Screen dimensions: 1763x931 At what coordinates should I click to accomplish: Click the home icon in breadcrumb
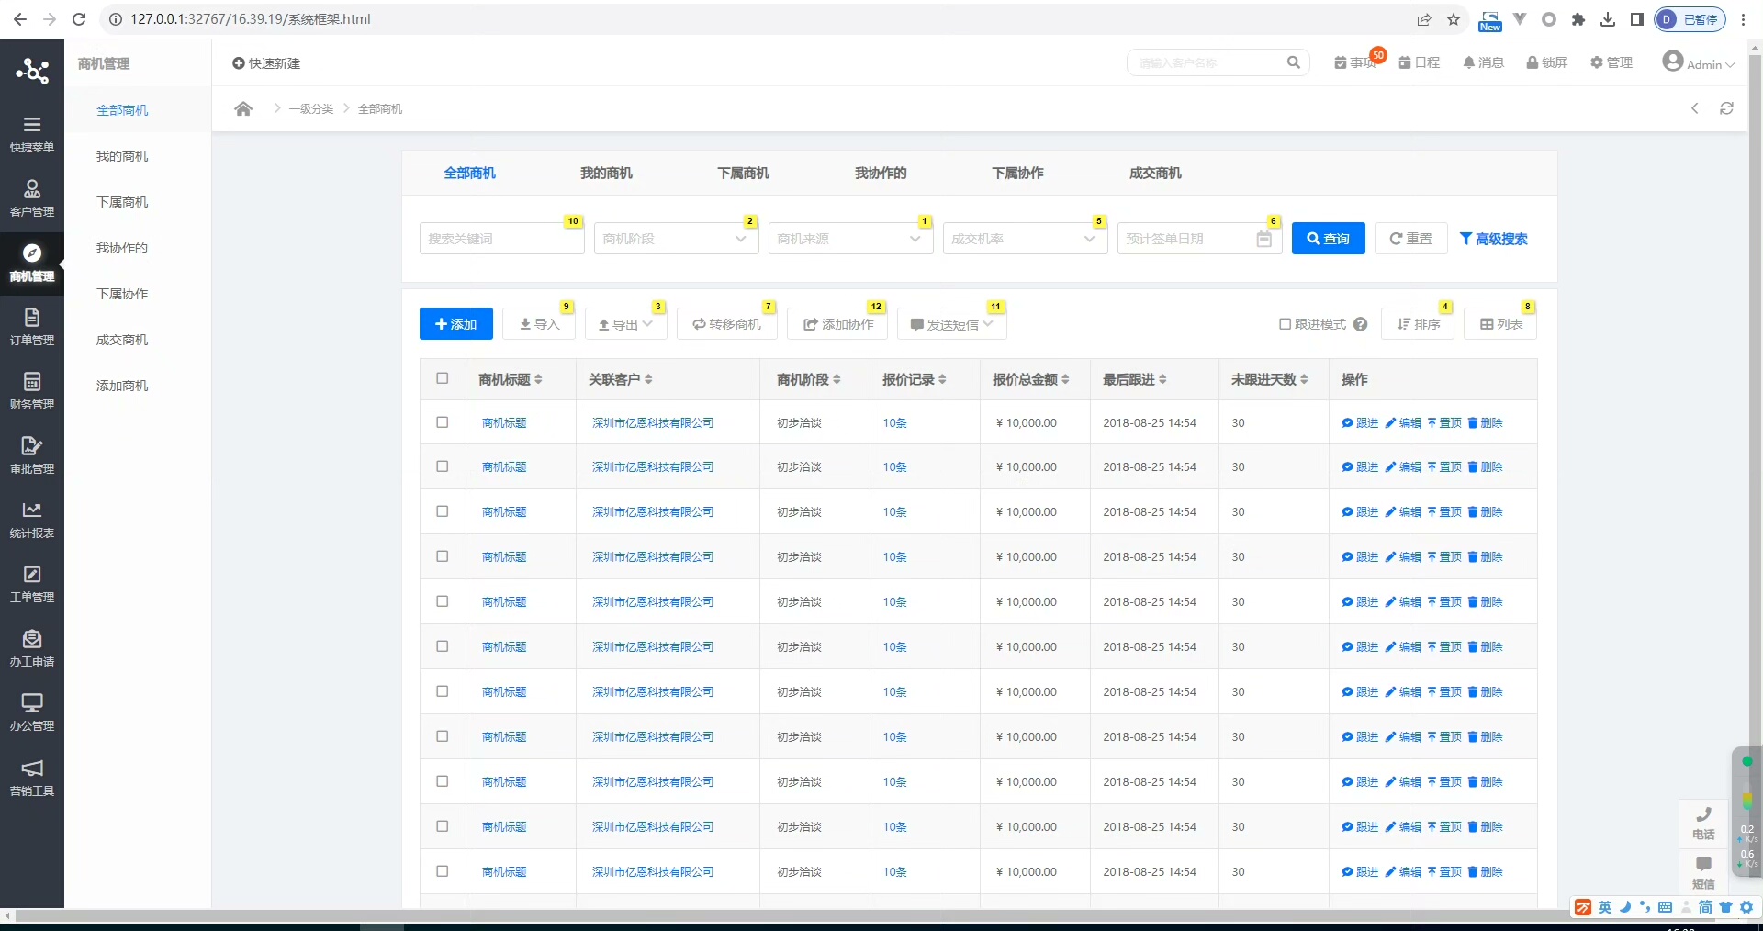[x=243, y=109]
